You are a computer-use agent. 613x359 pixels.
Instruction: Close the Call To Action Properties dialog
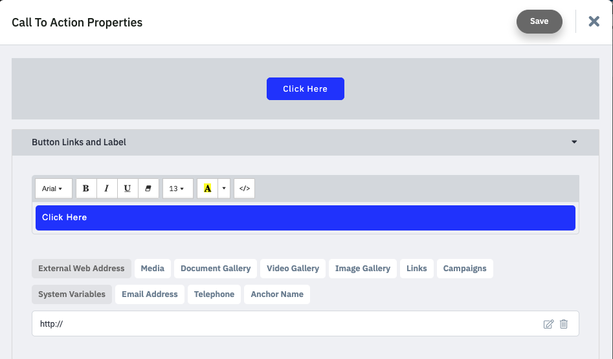[594, 21]
